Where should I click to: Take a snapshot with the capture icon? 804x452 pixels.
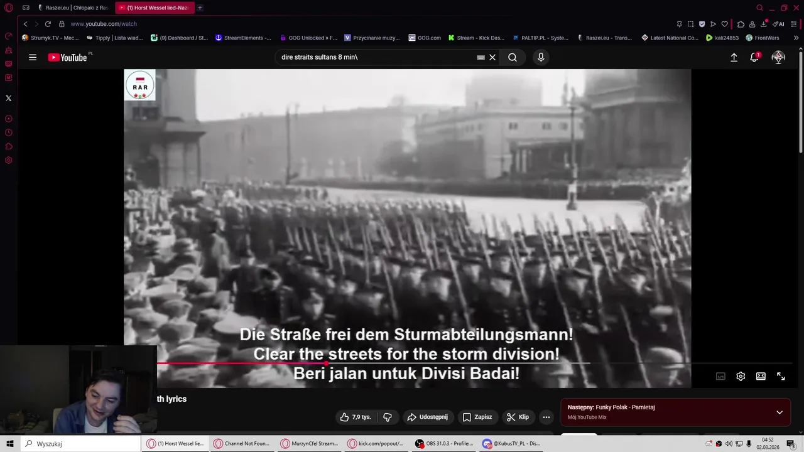[x=690, y=24]
